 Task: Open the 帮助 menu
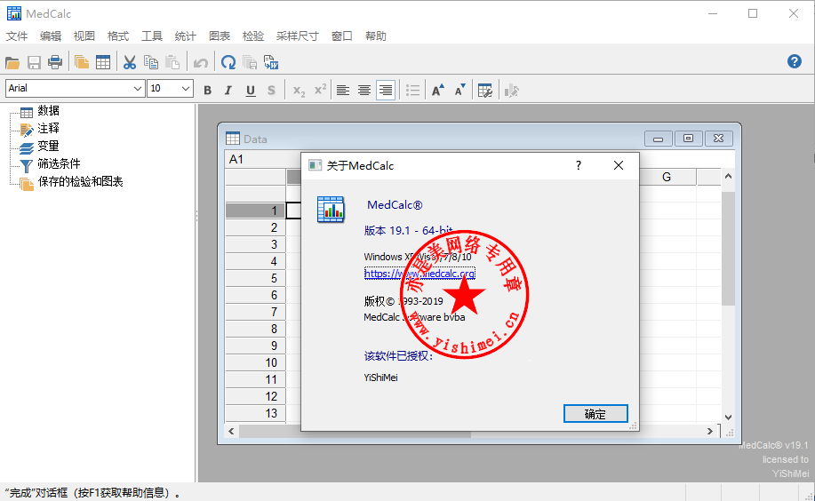376,36
